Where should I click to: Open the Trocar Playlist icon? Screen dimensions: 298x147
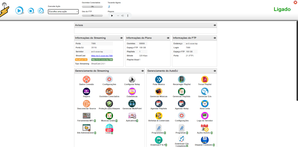pyautogui.click(x=205, y=79)
